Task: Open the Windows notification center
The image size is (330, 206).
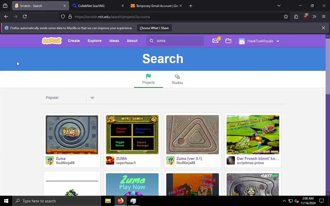Action: (x=321, y=201)
